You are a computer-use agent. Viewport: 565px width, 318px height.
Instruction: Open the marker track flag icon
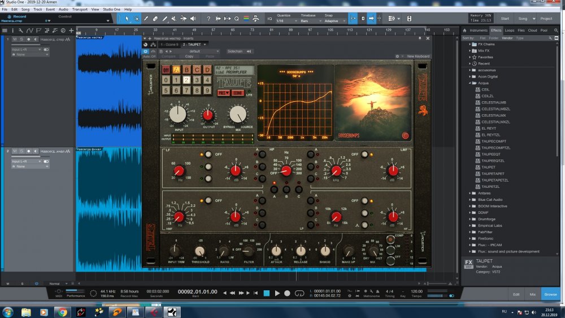point(38,31)
